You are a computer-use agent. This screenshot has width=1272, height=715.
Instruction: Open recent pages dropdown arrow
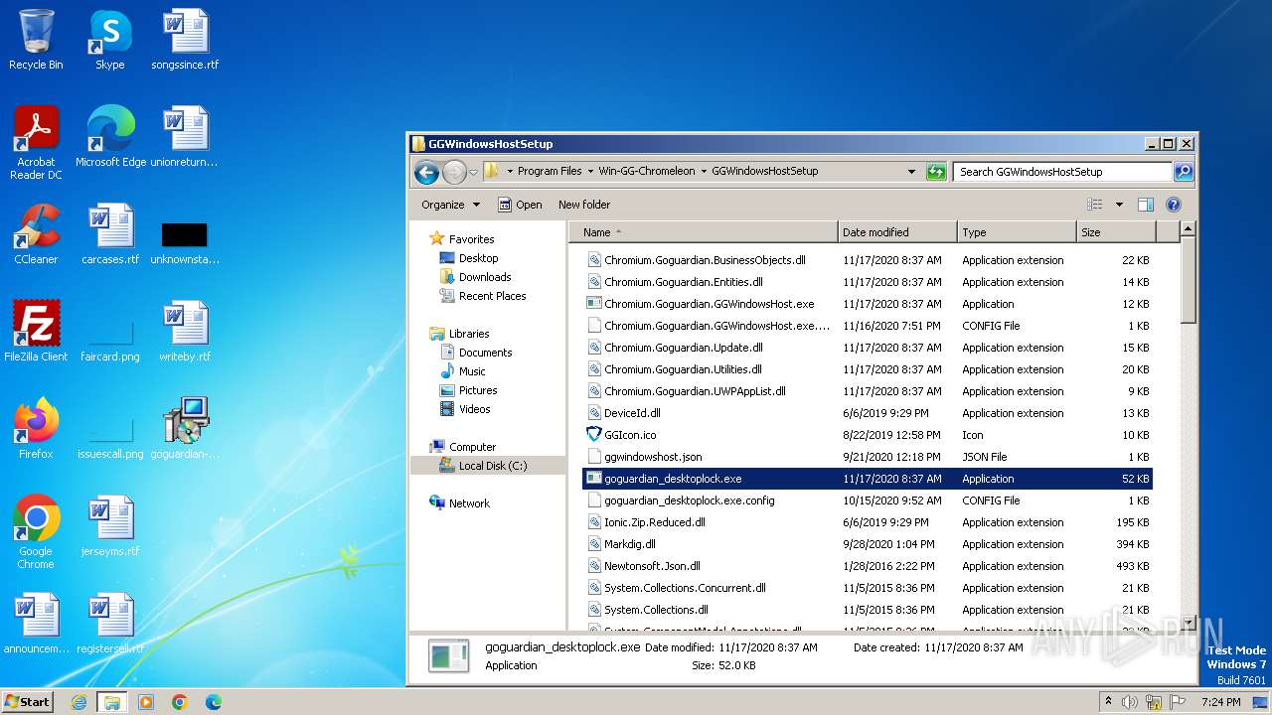pos(474,172)
